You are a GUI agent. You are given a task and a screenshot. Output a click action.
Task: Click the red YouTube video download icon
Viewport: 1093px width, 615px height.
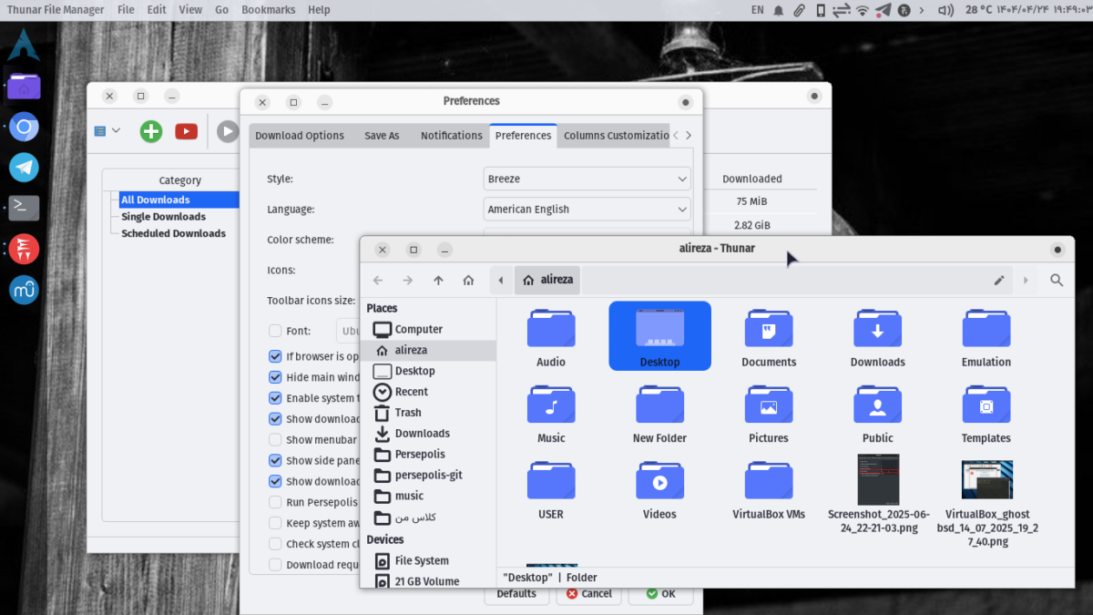(x=187, y=131)
